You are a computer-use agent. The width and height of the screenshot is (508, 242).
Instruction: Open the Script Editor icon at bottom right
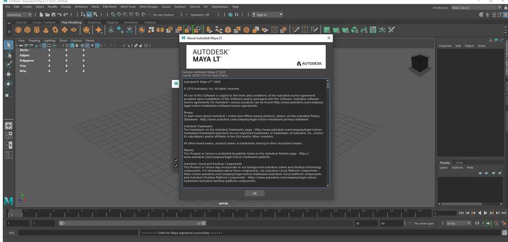pos(504,233)
